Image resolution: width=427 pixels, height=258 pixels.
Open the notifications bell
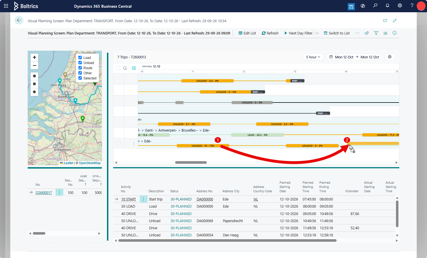[387, 6]
